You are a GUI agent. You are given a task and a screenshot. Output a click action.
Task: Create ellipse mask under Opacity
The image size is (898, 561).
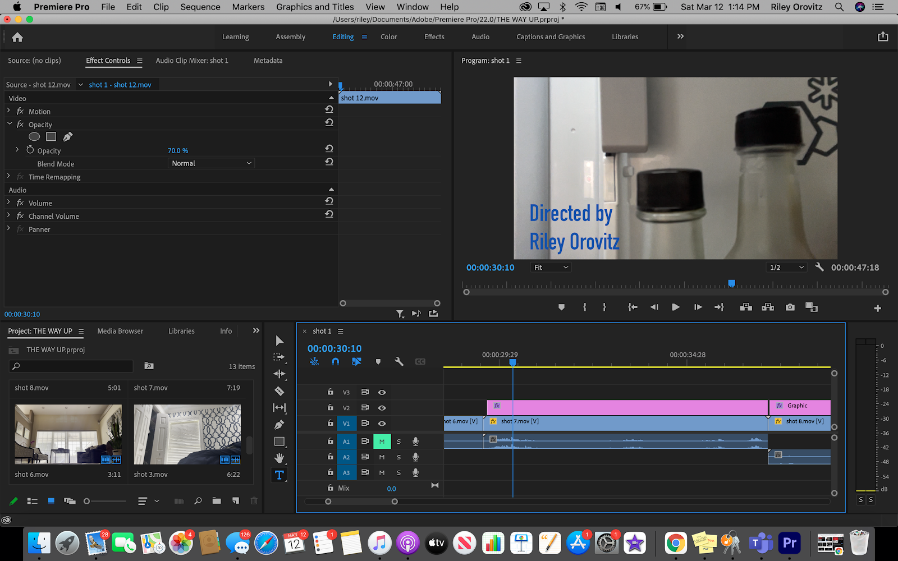(34, 136)
